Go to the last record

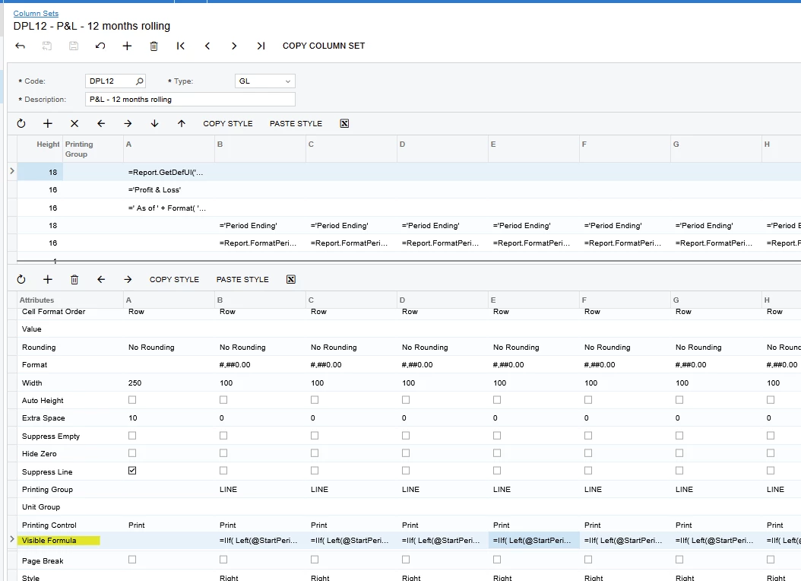tap(261, 46)
